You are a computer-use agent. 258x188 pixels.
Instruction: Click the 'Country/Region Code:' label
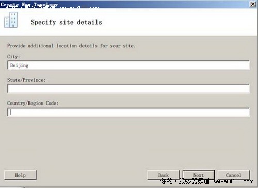(x=33, y=103)
